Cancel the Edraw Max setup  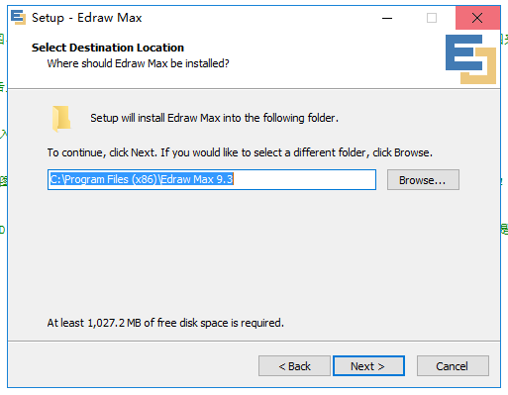[x=453, y=366]
